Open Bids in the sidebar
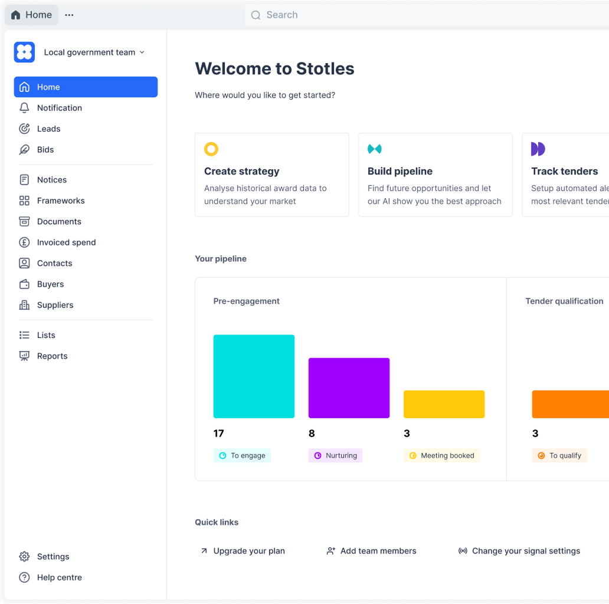Viewport: 609px width, 604px height. (x=86, y=150)
